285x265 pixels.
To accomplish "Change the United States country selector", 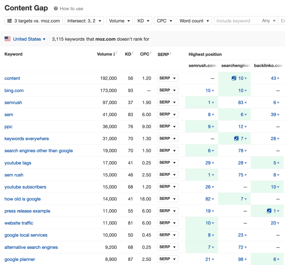I will tap(29, 39).
